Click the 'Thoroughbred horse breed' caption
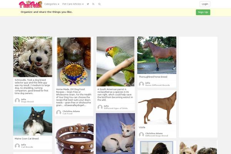 pyautogui.click(x=153, y=77)
